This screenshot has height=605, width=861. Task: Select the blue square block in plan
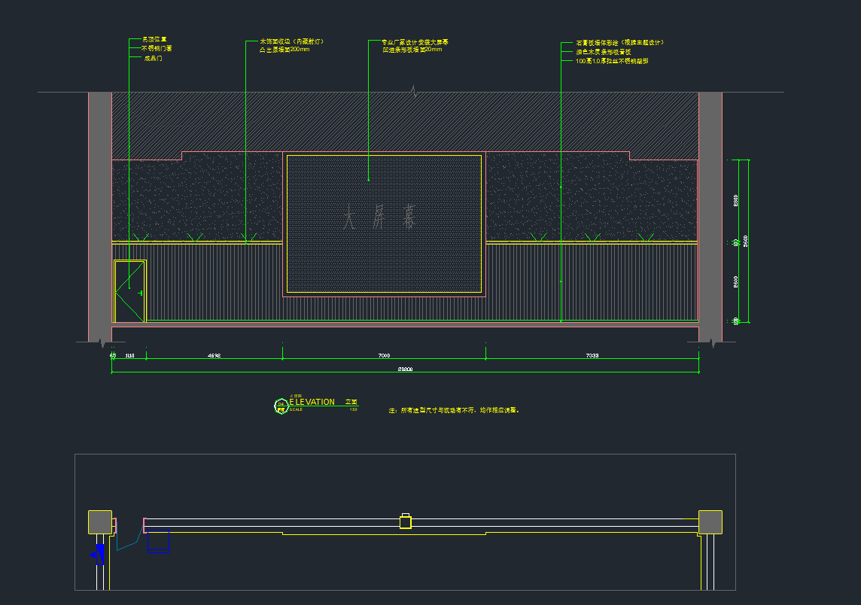pyautogui.click(x=158, y=541)
